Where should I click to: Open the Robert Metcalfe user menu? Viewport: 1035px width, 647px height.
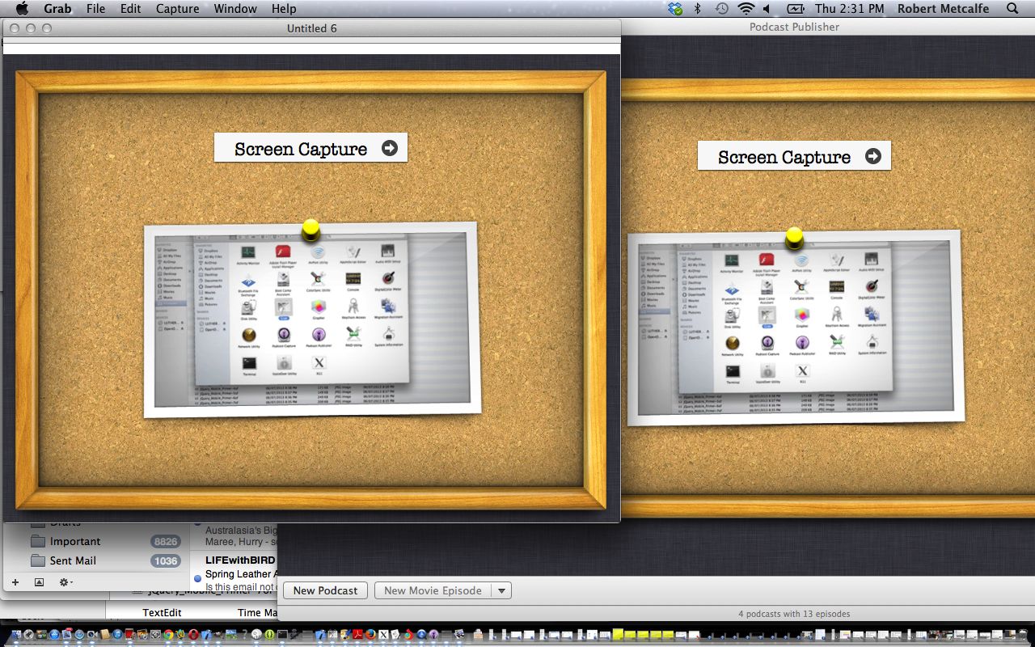(x=942, y=9)
